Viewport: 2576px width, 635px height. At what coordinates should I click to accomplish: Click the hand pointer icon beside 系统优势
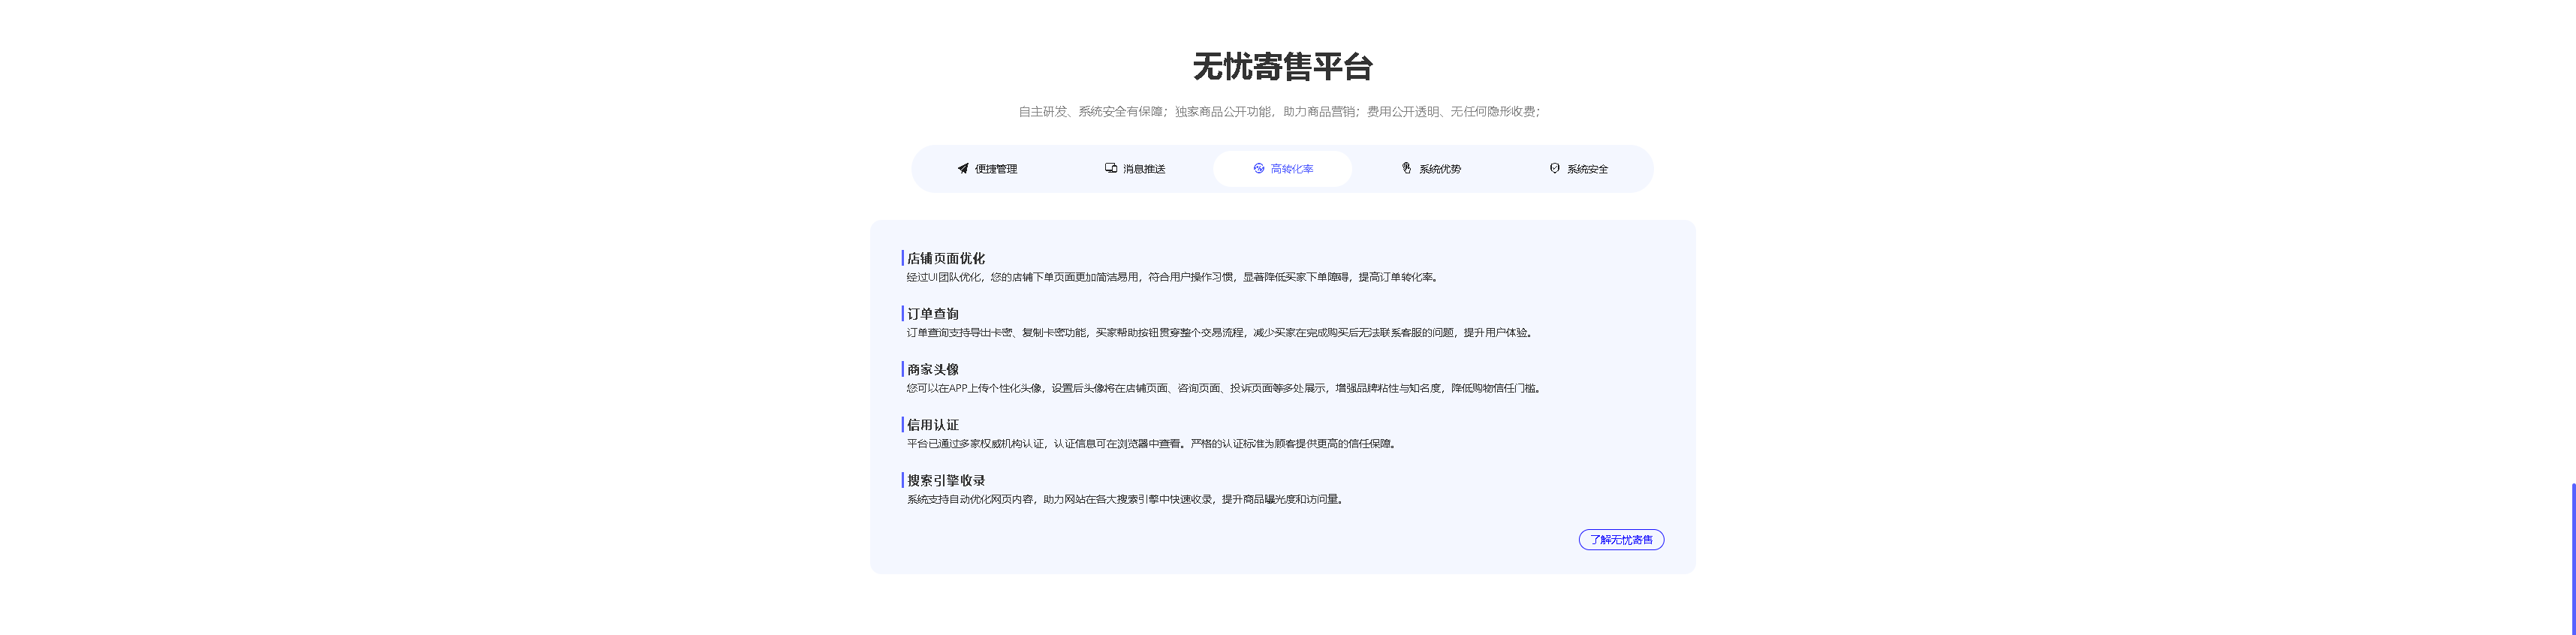tap(1406, 169)
